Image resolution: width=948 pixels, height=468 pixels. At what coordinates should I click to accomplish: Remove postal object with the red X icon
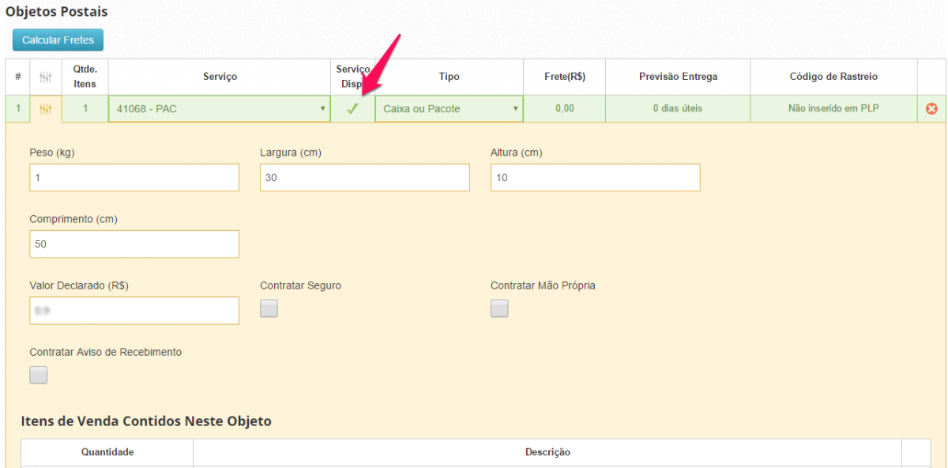click(931, 109)
